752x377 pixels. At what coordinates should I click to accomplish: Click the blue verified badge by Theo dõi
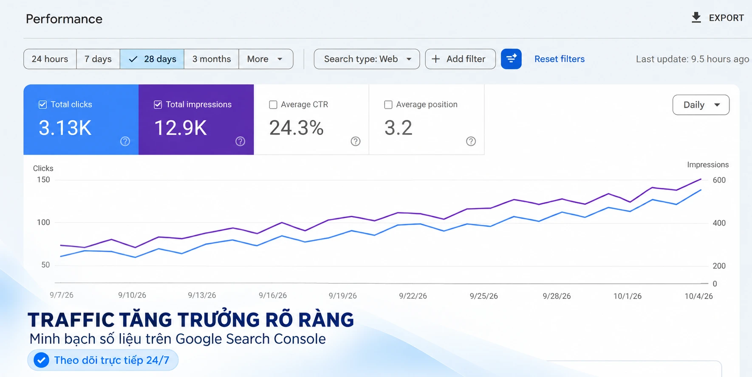(41, 360)
